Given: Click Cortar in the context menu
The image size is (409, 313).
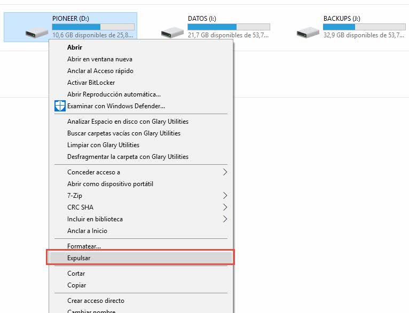Looking at the screenshot, I should pos(76,274).
